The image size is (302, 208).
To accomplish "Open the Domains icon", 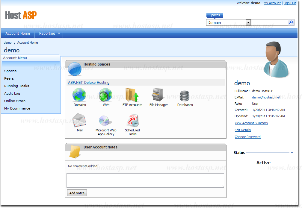I will pos(79,95).
